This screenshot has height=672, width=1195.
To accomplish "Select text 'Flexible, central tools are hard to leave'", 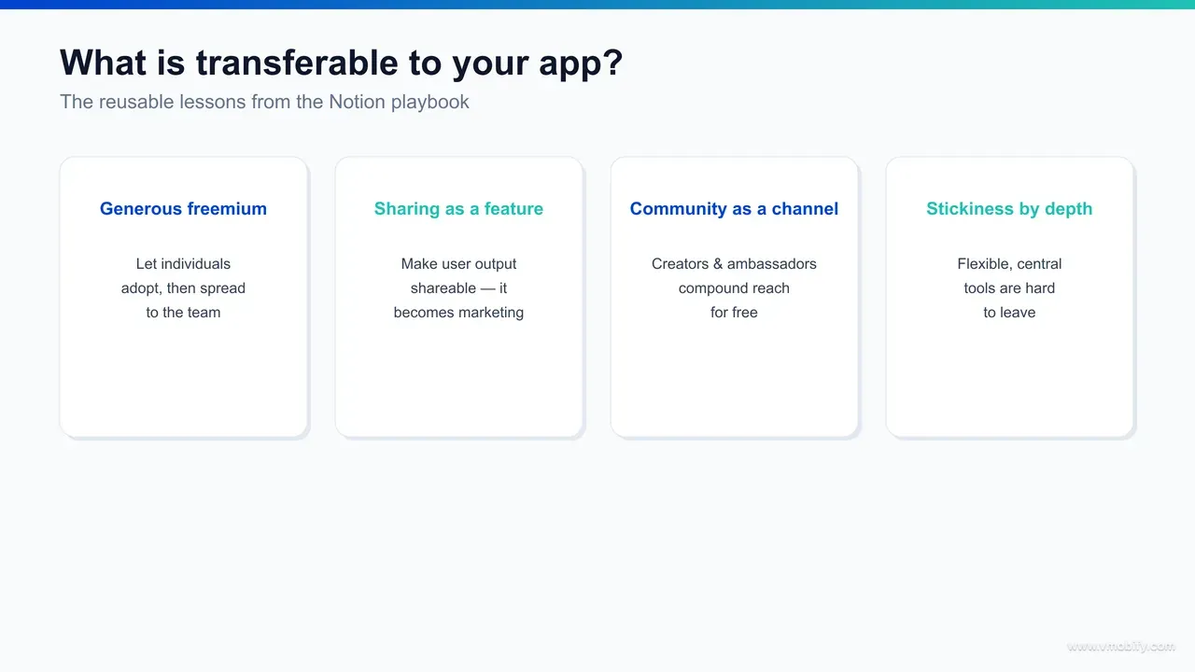I will click(1009, 288).
